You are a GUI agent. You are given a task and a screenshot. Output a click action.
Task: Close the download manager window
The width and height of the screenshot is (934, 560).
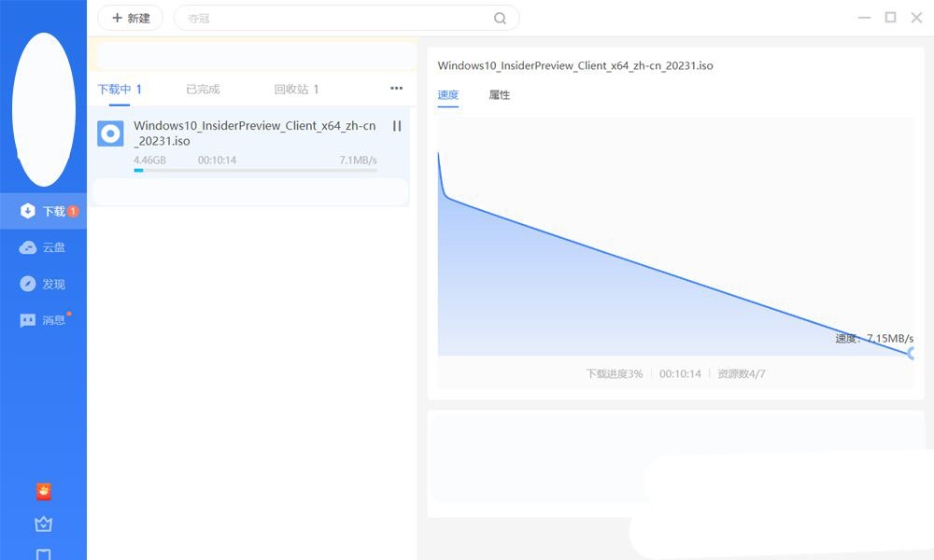tap(917, 17)
